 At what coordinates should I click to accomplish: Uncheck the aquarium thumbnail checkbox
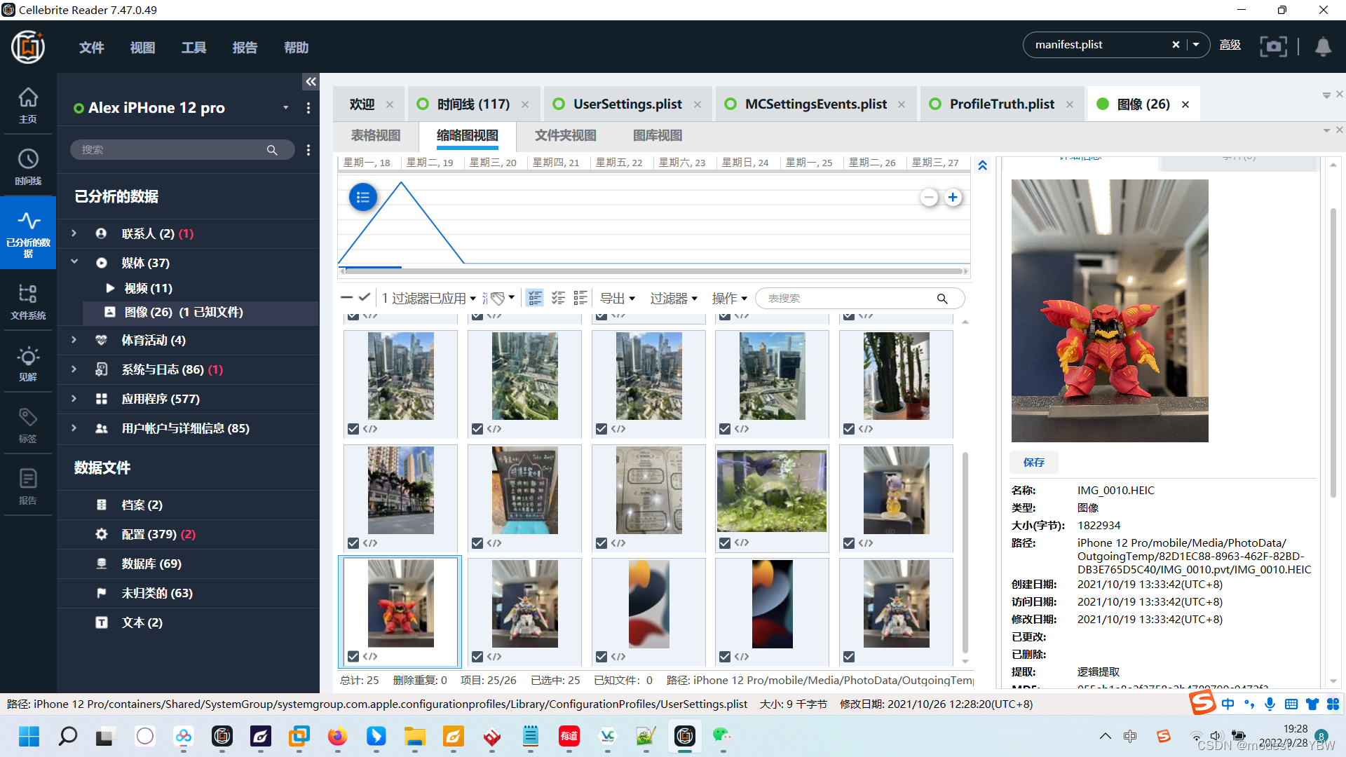[725, 543]
